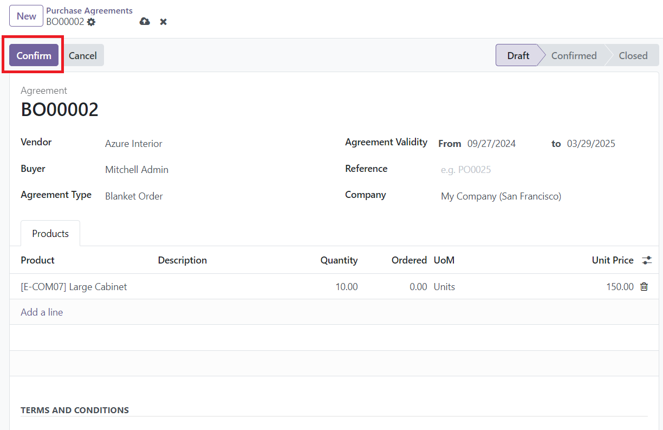Click the Description column header
Screen dimensions: 663x430
pyautogui.click(x=182, y=260)
